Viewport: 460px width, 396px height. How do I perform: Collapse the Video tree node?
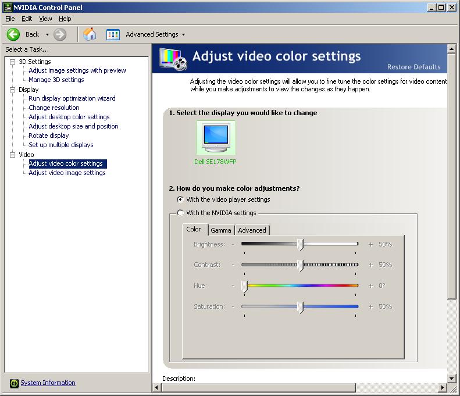(x=12, y=155)
